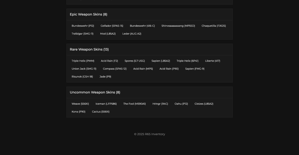Select The Fool (M590A1) skin
Image resolution: width=299 pixels, height=155 pixels.
point(134,104)
